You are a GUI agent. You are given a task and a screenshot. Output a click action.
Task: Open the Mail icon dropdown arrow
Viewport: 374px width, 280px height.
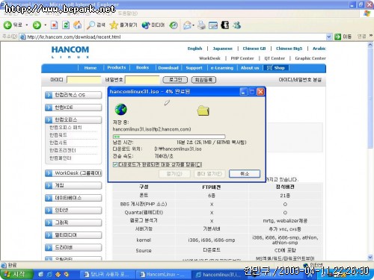194,25
